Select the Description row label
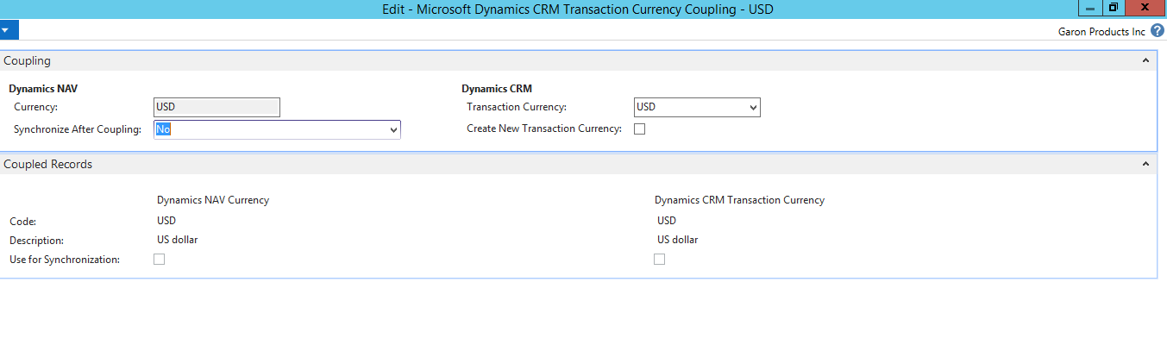 [37, 241]
